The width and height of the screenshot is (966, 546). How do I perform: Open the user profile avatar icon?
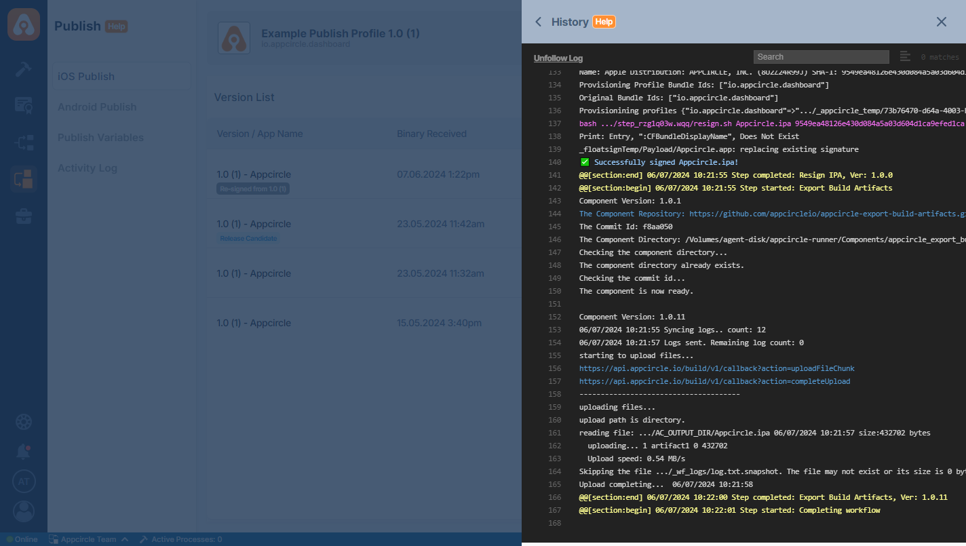pos(24,511)
